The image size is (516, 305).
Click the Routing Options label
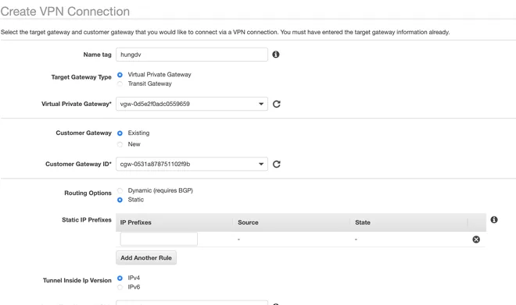(88, 193)
